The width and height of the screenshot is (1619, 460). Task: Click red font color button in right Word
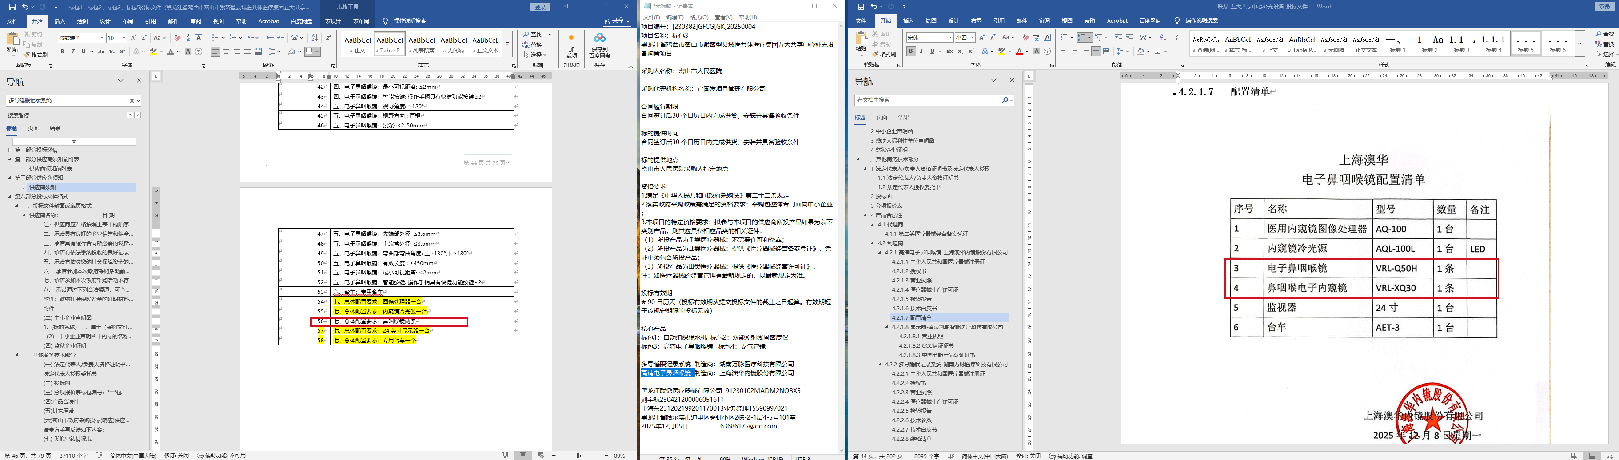pos(1019,52)
